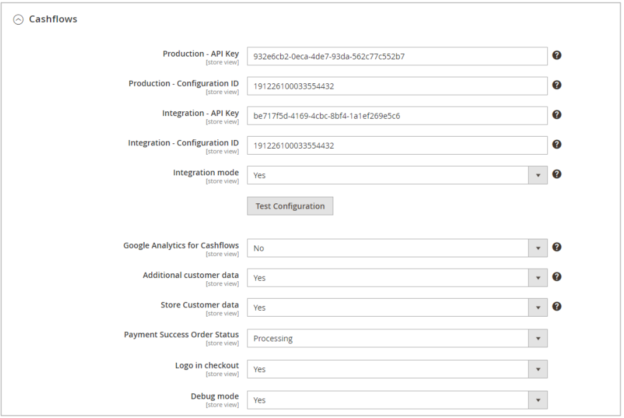Screen dimensions: 624x418
Task: Open the Logo in checkout dropdown
Action: point(537,369)
